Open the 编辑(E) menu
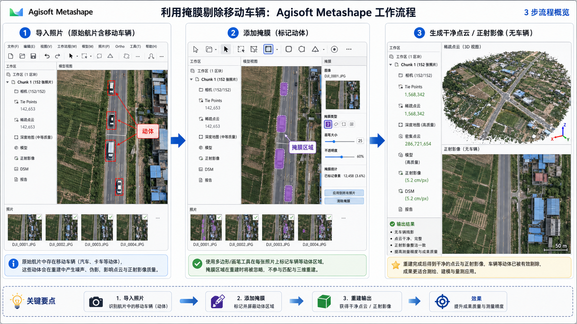This screenshot has width=577, height=324. 29,46
